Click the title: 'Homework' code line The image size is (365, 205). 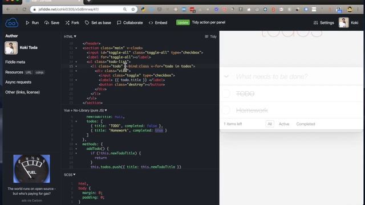(128, 130)
